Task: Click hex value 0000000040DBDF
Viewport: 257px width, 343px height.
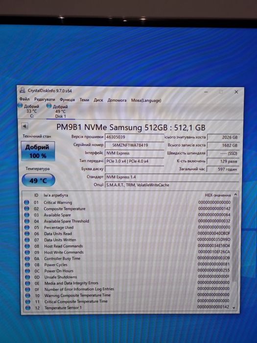Action: 214,233
